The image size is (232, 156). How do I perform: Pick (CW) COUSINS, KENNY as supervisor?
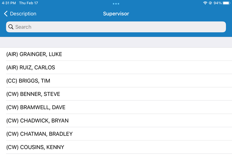click(35, 147)
